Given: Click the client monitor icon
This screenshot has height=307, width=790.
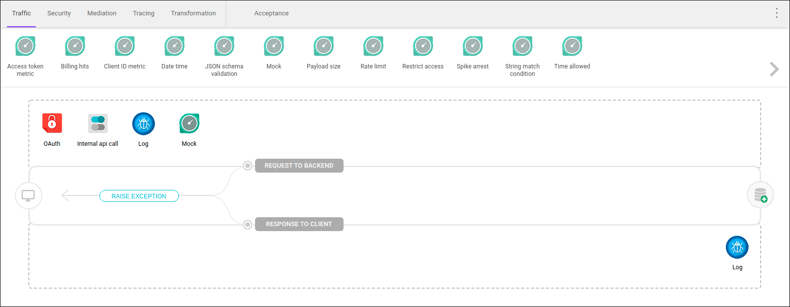Looking at the screenshot, I should [28, 195].
